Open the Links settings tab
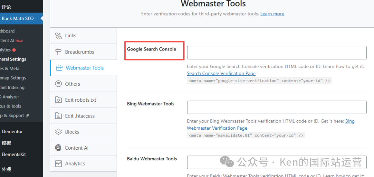Screen dimensions: 374x177 (83, 36)
